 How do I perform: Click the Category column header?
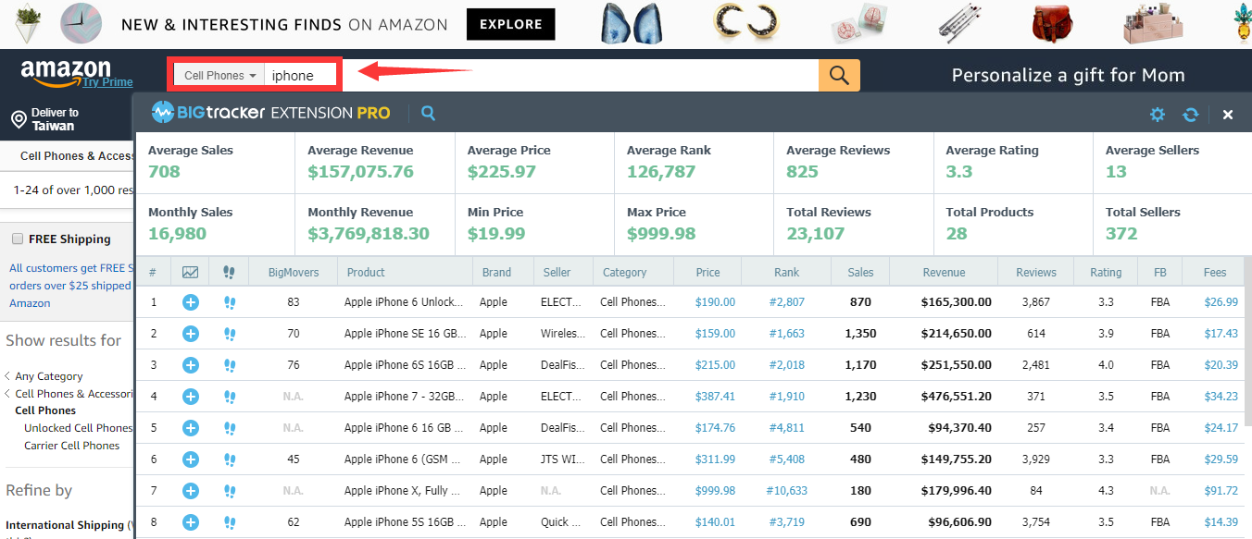click(x=625, y=272)
